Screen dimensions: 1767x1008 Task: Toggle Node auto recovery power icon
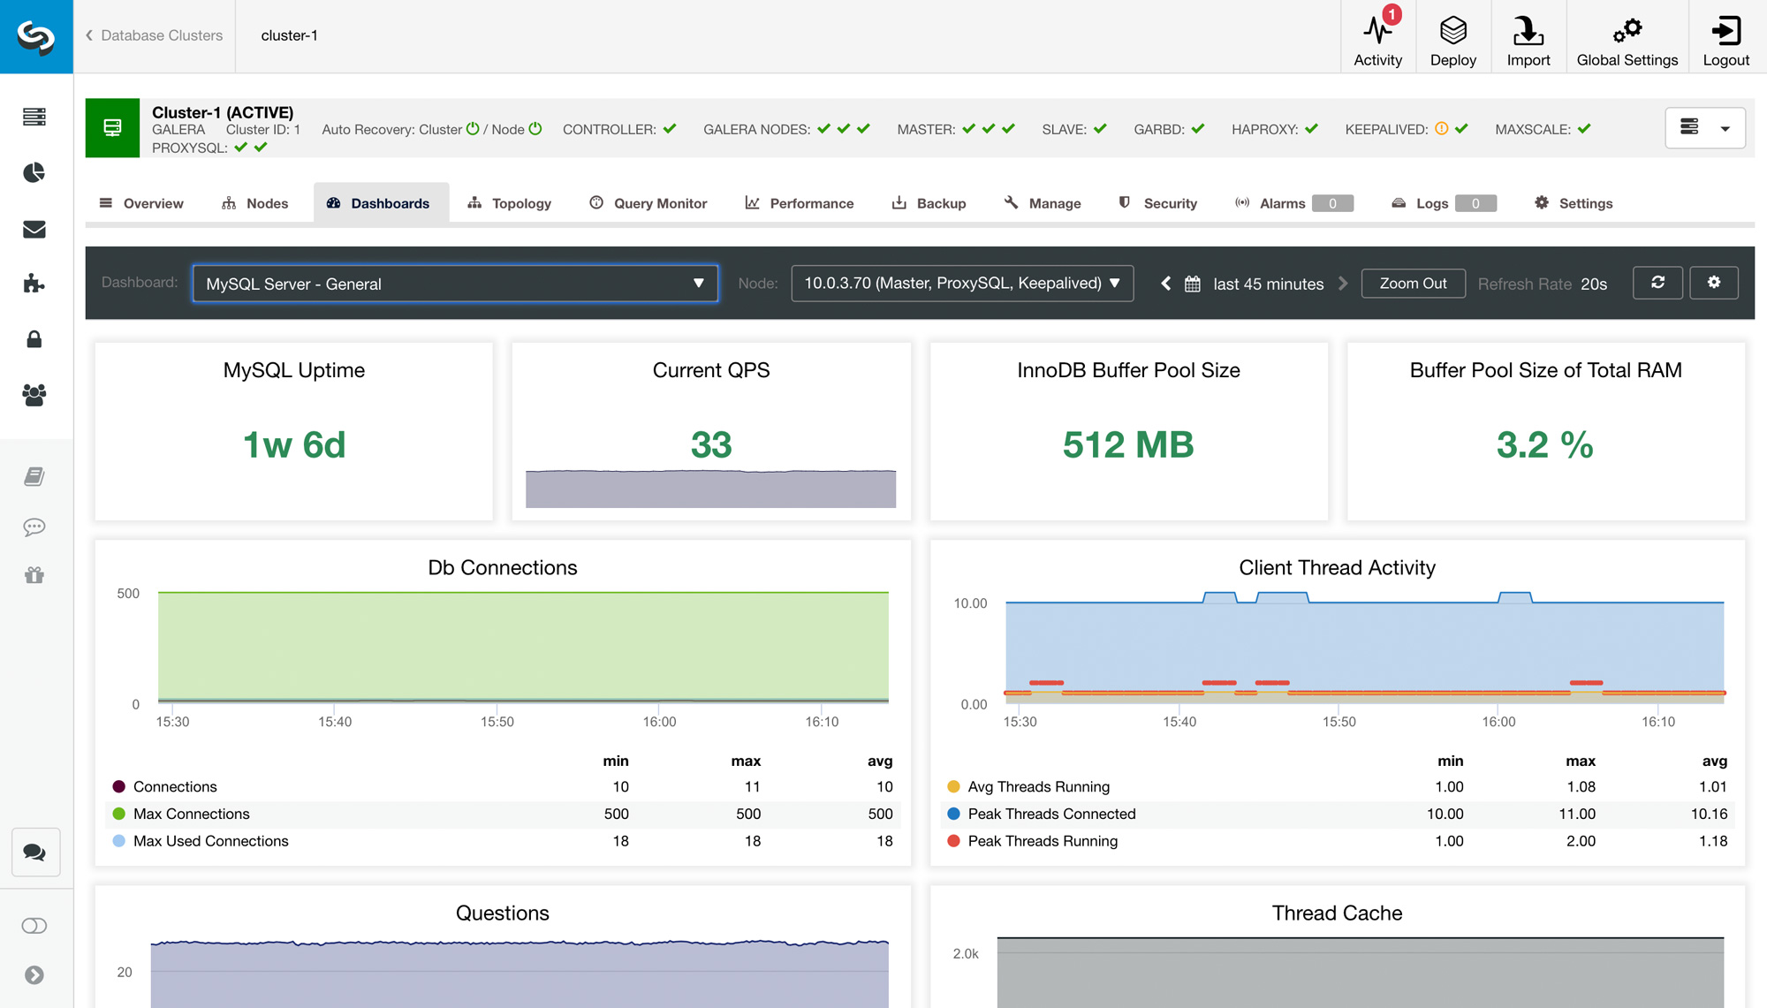coord(535,129)
